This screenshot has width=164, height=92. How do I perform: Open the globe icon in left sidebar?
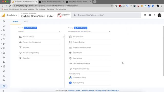4,48
